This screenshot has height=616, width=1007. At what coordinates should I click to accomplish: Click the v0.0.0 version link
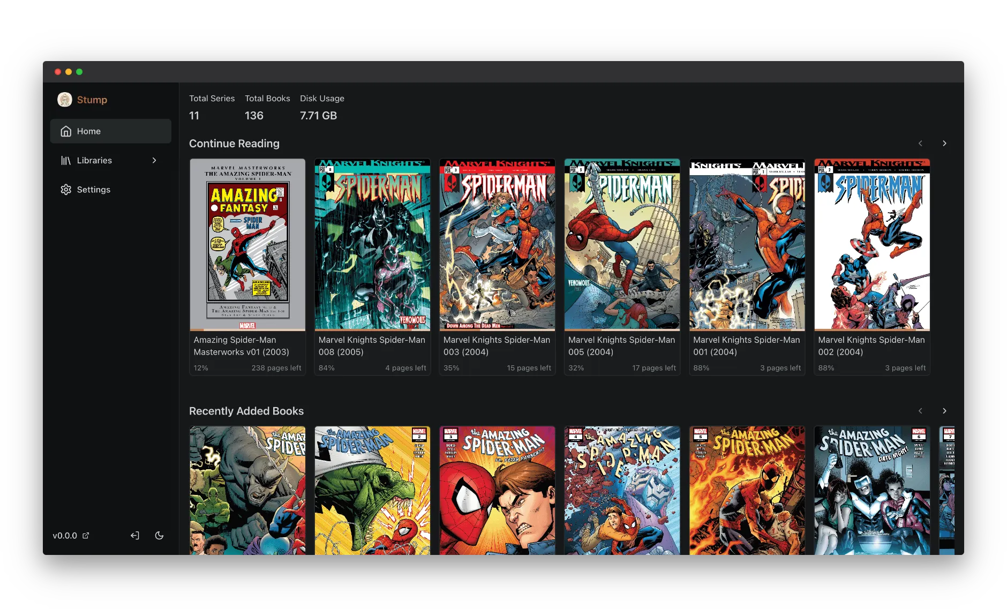coord(65,536)
